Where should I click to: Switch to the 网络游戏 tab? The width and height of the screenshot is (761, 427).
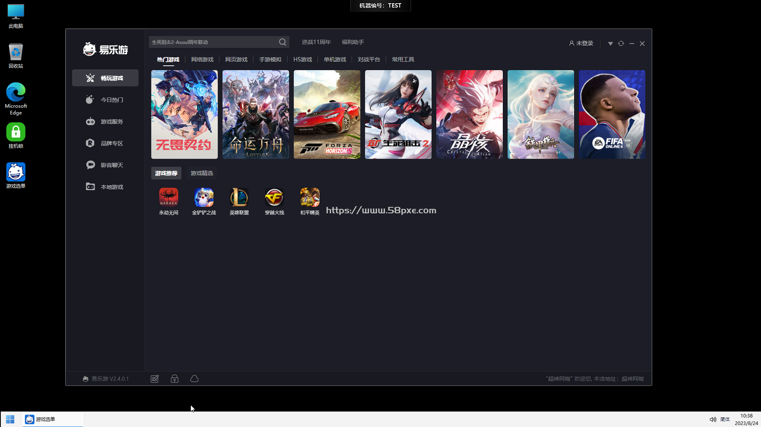click(x=202, y=59)
